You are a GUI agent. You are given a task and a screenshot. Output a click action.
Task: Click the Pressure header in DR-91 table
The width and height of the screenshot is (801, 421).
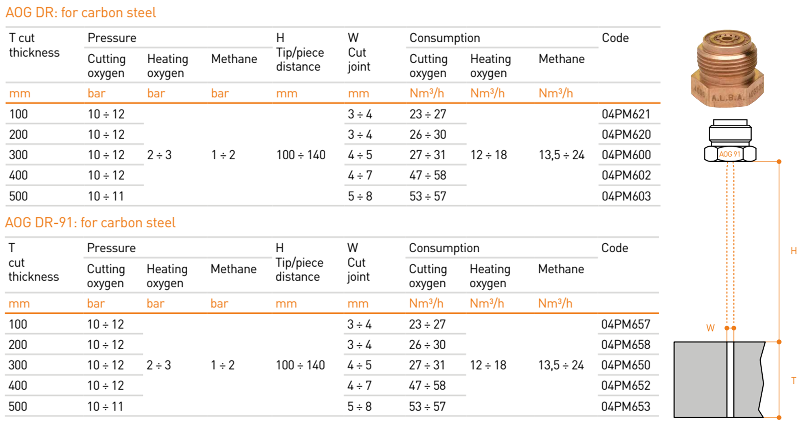[x=111, y=248]
